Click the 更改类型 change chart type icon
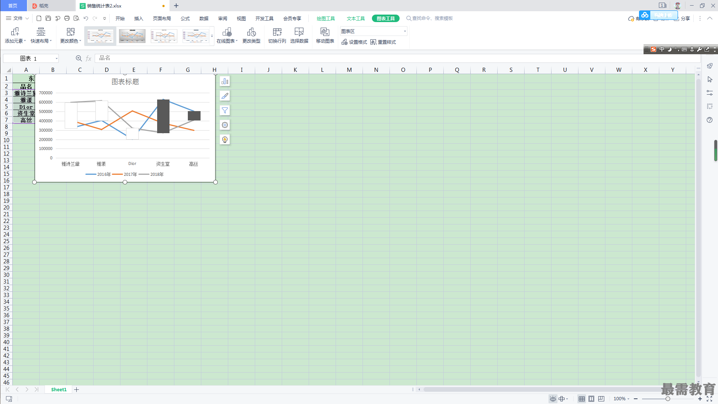This screenshot has width=718, height=404. click(x=251, y=32)
